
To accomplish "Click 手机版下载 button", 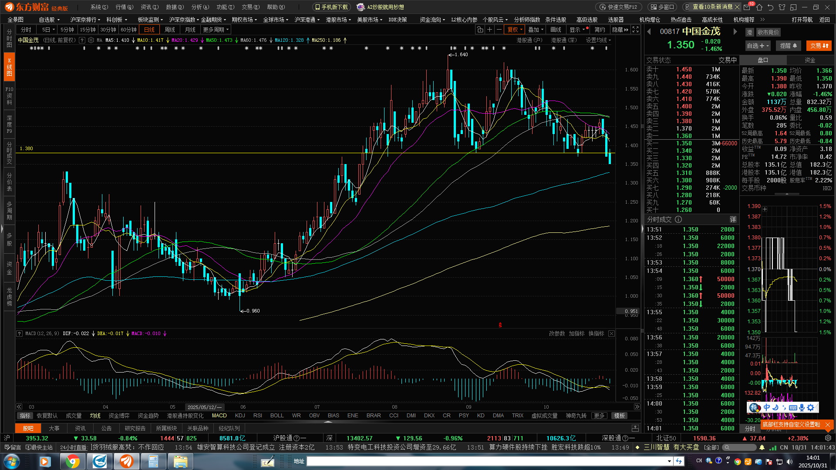I will [332, 7].
